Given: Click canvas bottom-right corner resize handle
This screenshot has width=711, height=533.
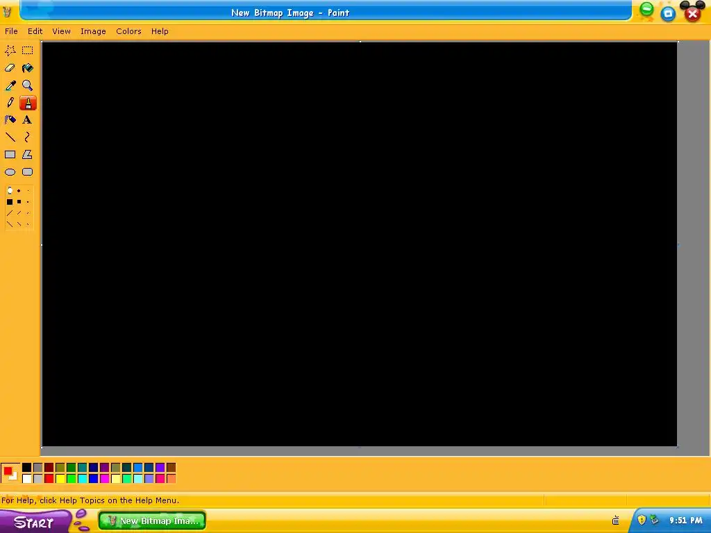Looking at the screenshot, I should [x=678, y=448].
